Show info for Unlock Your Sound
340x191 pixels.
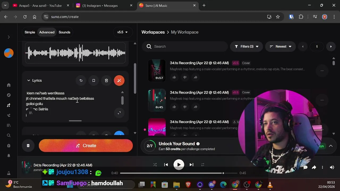coord(198,144)
